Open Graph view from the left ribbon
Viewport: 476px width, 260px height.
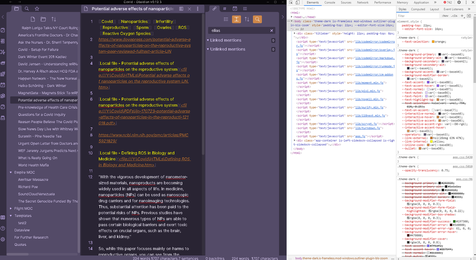[3, 52]
